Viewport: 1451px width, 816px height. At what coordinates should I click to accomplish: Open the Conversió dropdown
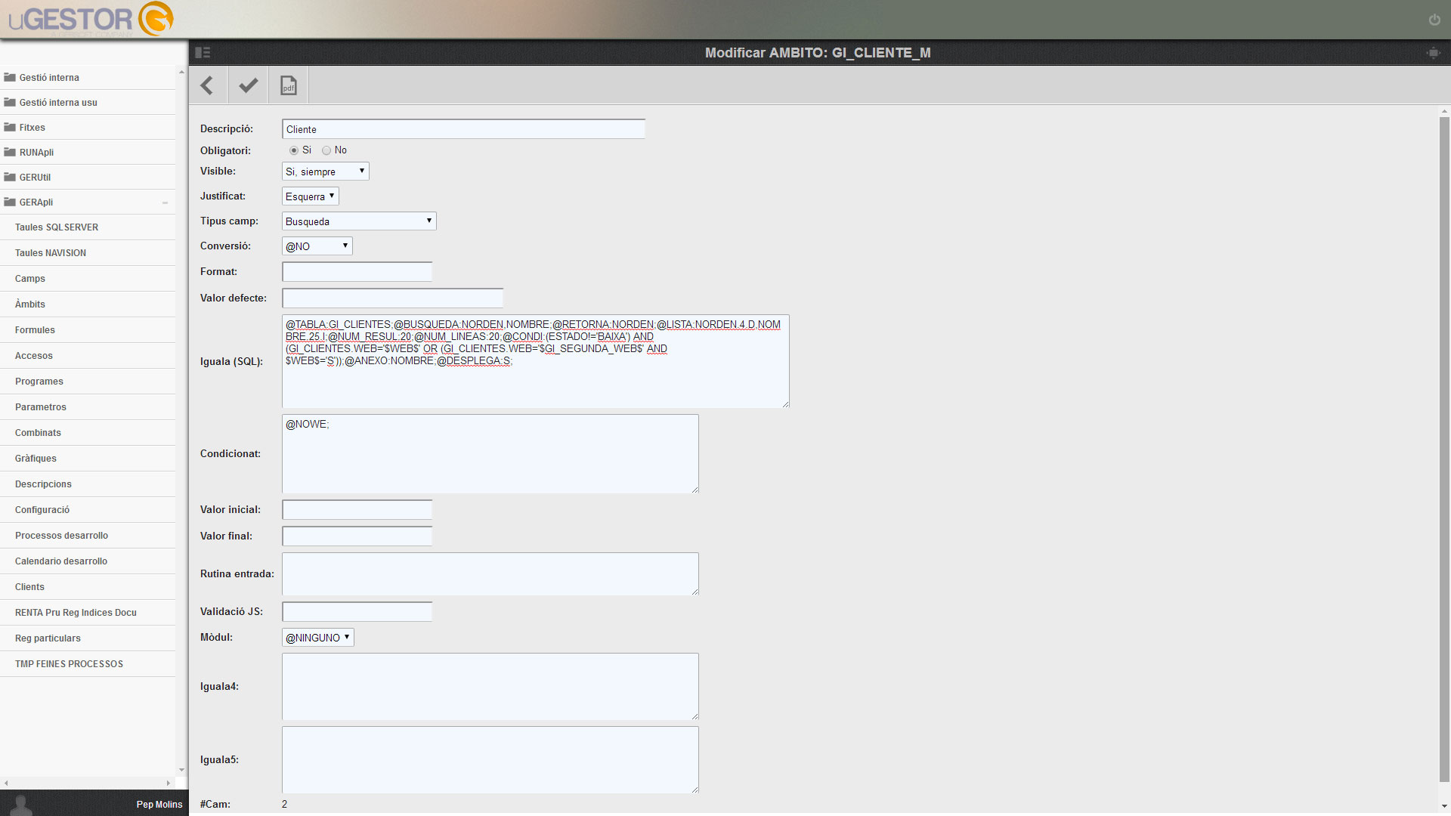pyautogui.click(x=317, y=246)
